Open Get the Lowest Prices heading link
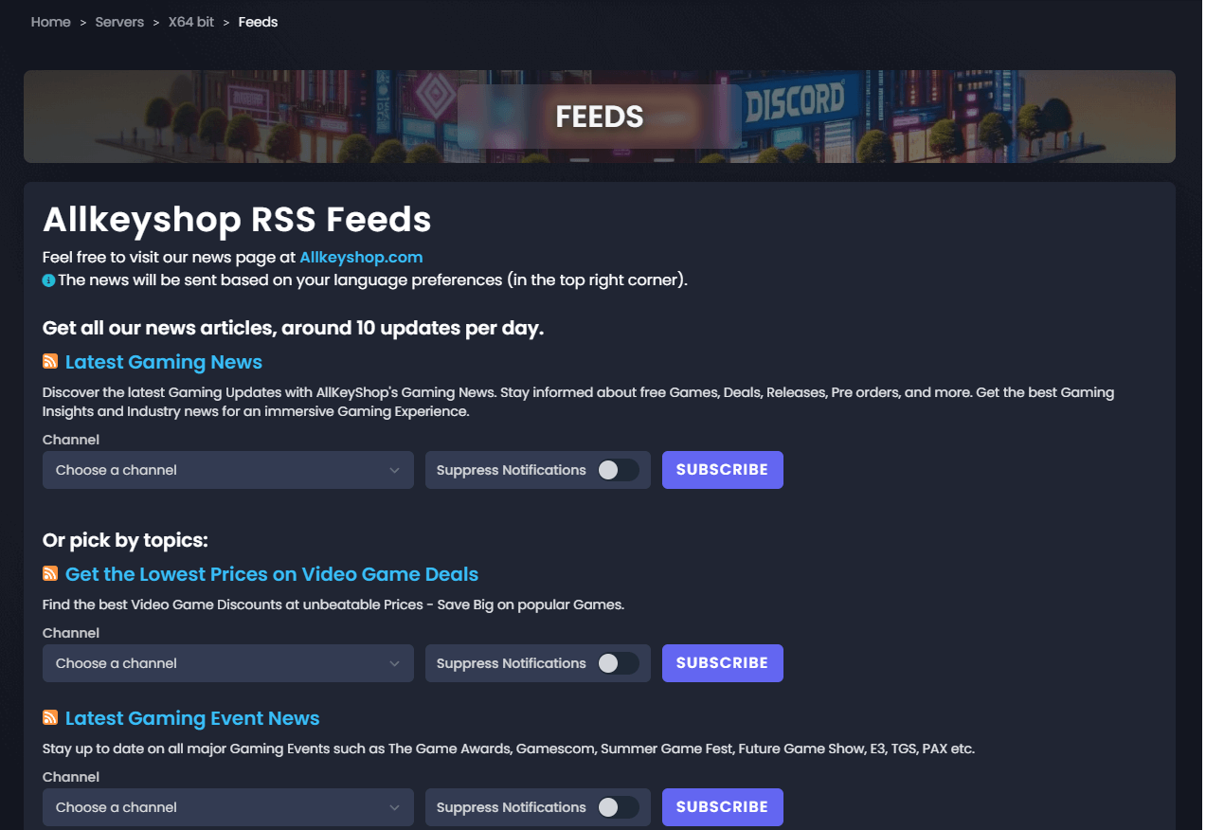The width and height of the screenshot is (1206, 830). [x=272, y=574]
